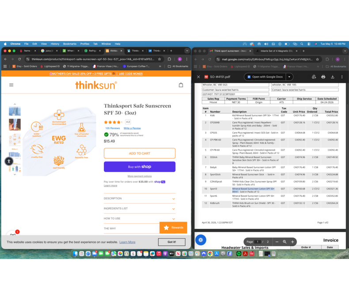Open Control Center in the menu bar
This screenshot has width=349, height=300.
point(309,44)
